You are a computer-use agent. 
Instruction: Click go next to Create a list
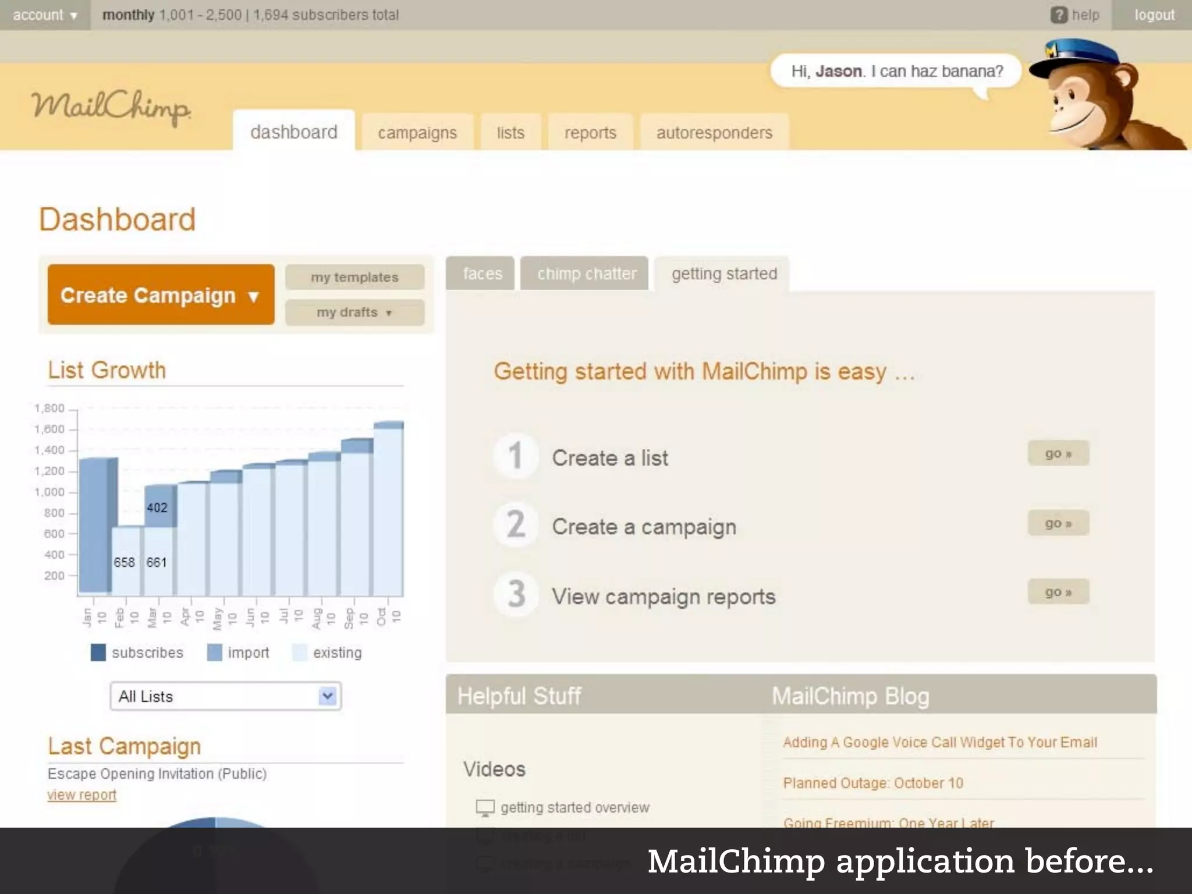[1058, 453]
